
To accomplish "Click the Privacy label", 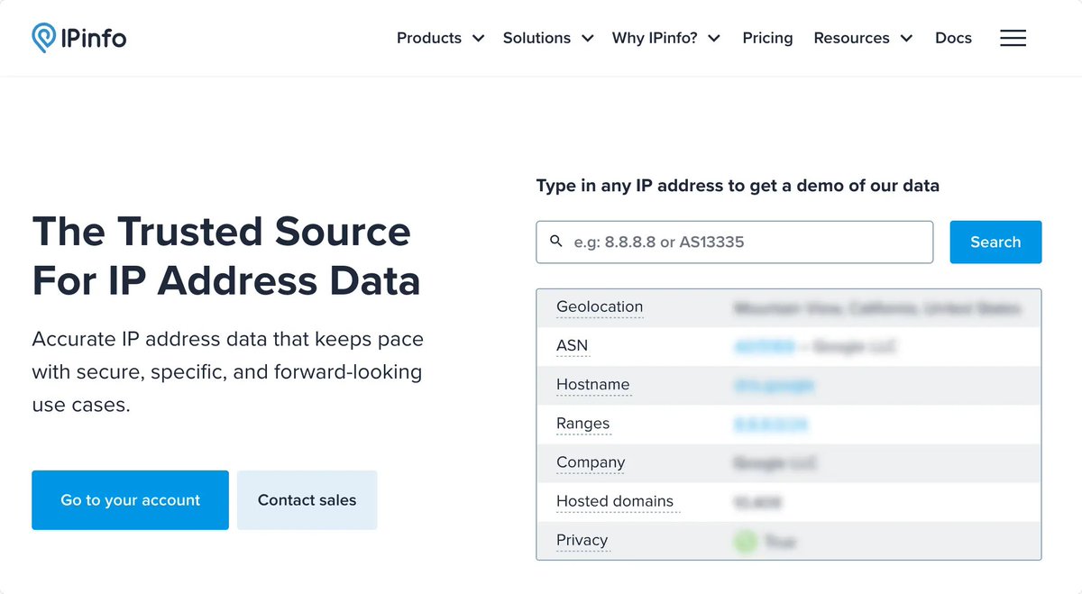I will (x=582, y=540).
